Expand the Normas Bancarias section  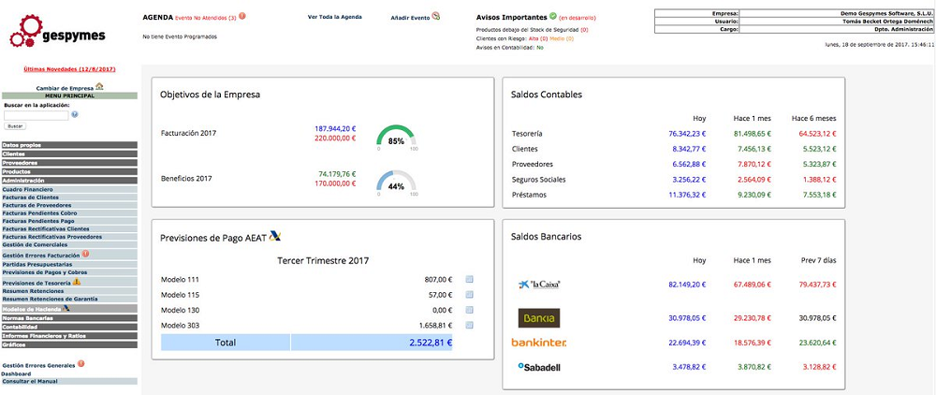click(x=69, y=318)
